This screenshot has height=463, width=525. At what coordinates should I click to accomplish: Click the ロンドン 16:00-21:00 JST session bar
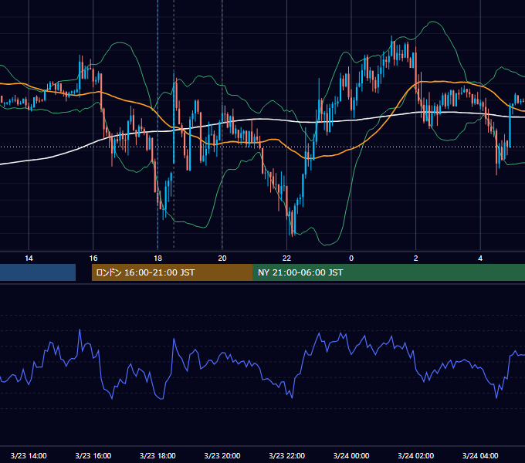172,272
